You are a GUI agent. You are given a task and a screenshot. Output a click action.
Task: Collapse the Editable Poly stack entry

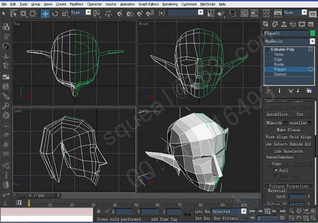coord(267,49)
